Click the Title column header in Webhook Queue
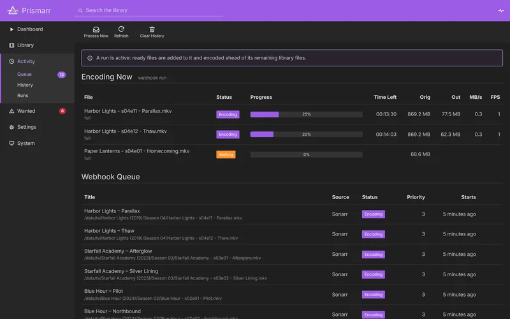510x319 pixels. [x=89, y=197]
